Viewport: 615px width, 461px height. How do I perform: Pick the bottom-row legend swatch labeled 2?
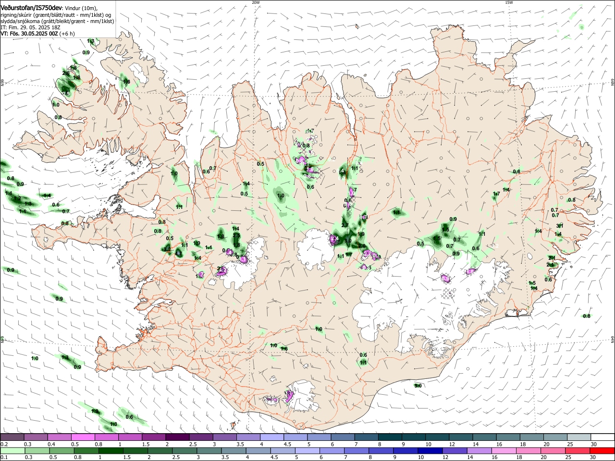point(160,450)
